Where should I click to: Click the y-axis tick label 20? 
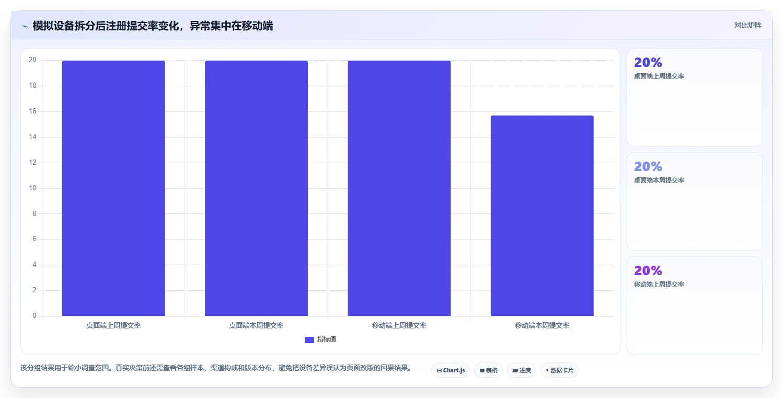click(32, 60)
